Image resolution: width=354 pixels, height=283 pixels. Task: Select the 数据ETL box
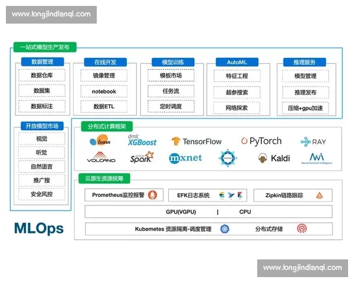(104, 106)
